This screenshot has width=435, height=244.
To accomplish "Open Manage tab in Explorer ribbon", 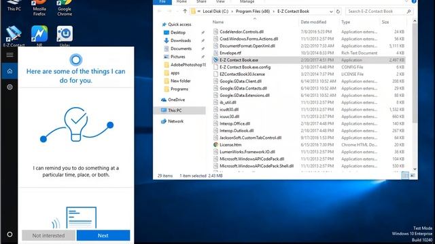I will tap(247, 1).
